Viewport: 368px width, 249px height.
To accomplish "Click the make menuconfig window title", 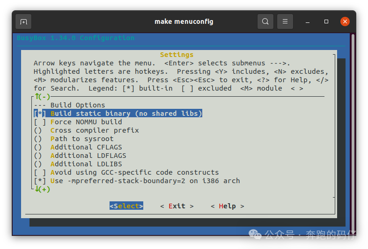I will tap(184, 21).
